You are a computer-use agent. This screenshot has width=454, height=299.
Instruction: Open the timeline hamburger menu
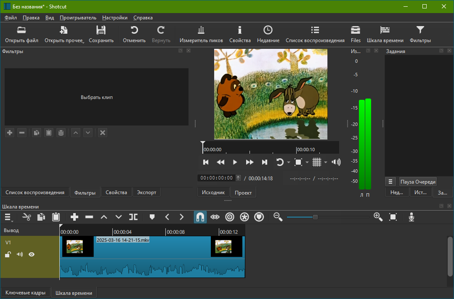[x=8, y=217]
